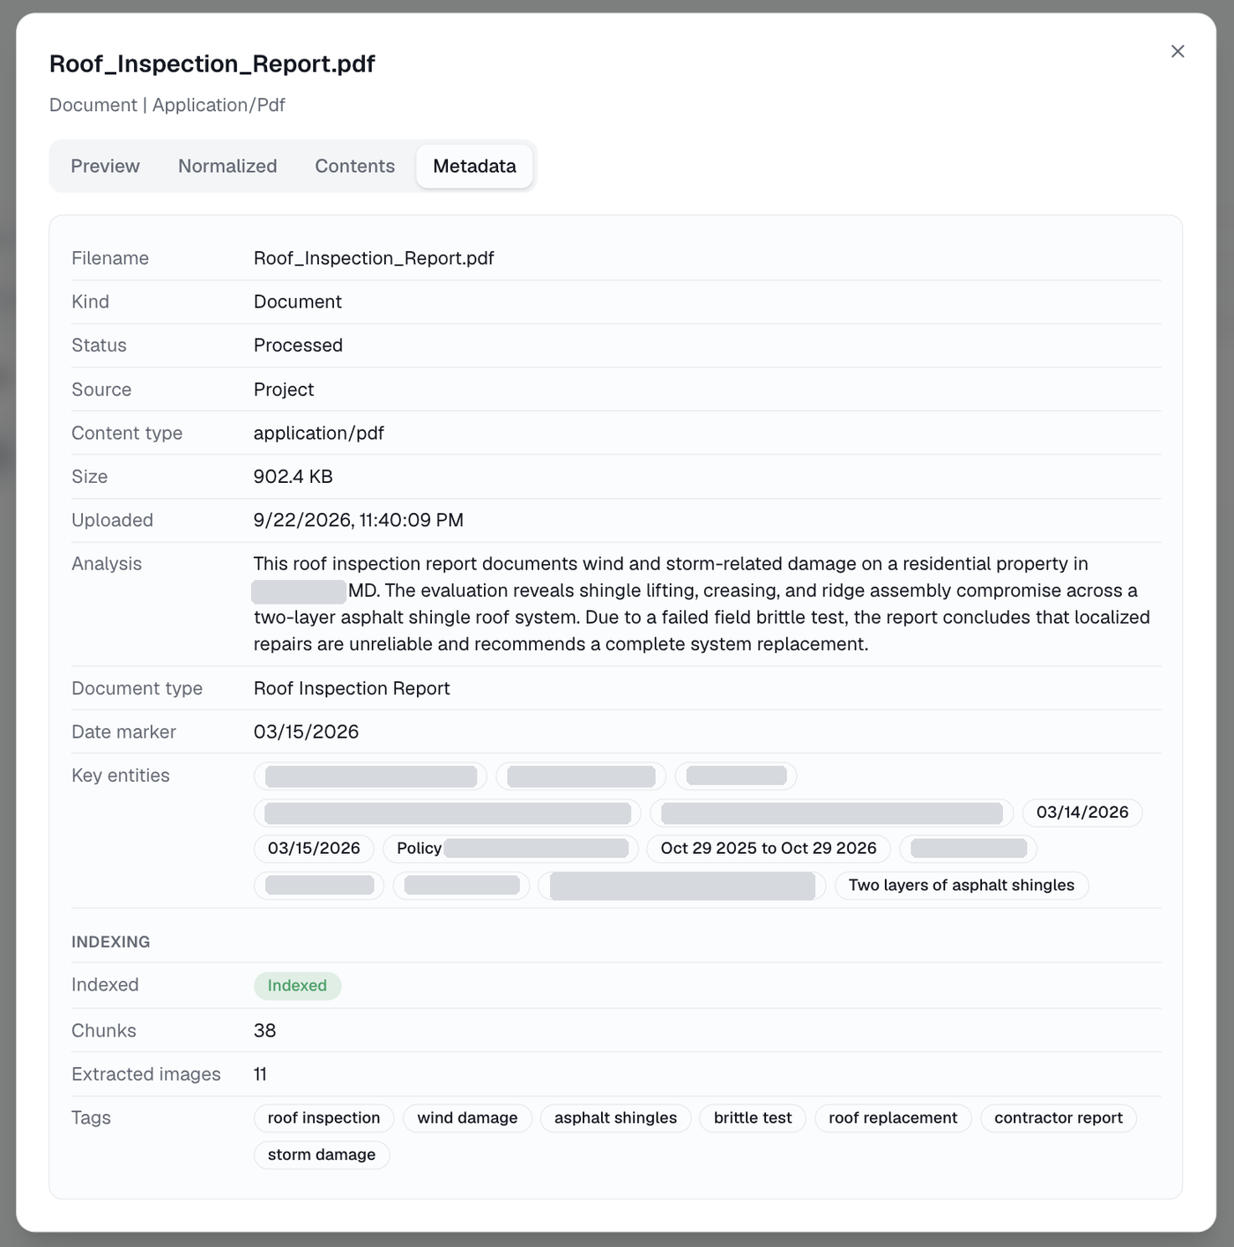Select the 'wind damage' tag
1234x1247 pixels.
tap(467, 1117)
